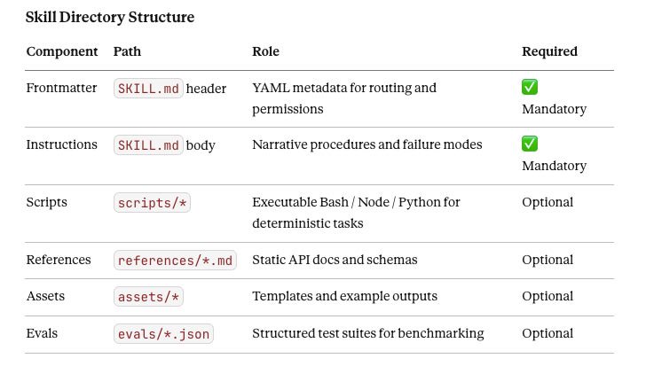Click the green checkmark in the Frontmatter row

coord(530,88)
